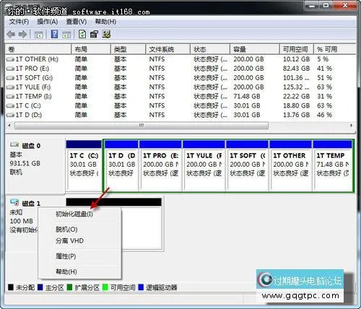Click the drive icon of 1T YULE (F:)
This screenshot has width=361, height=309.
(10, 87)
